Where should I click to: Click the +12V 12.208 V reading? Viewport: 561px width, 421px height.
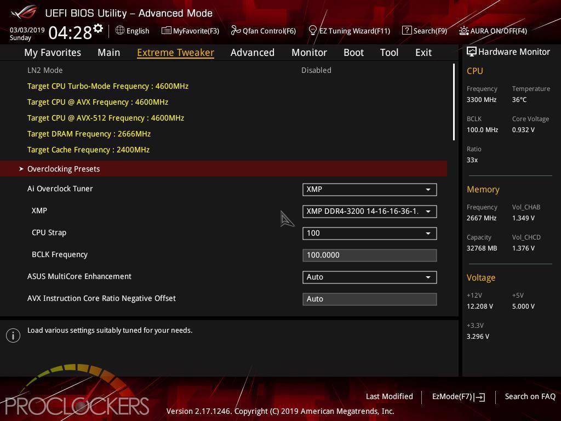pyautogui.click(x=479, y=306)
